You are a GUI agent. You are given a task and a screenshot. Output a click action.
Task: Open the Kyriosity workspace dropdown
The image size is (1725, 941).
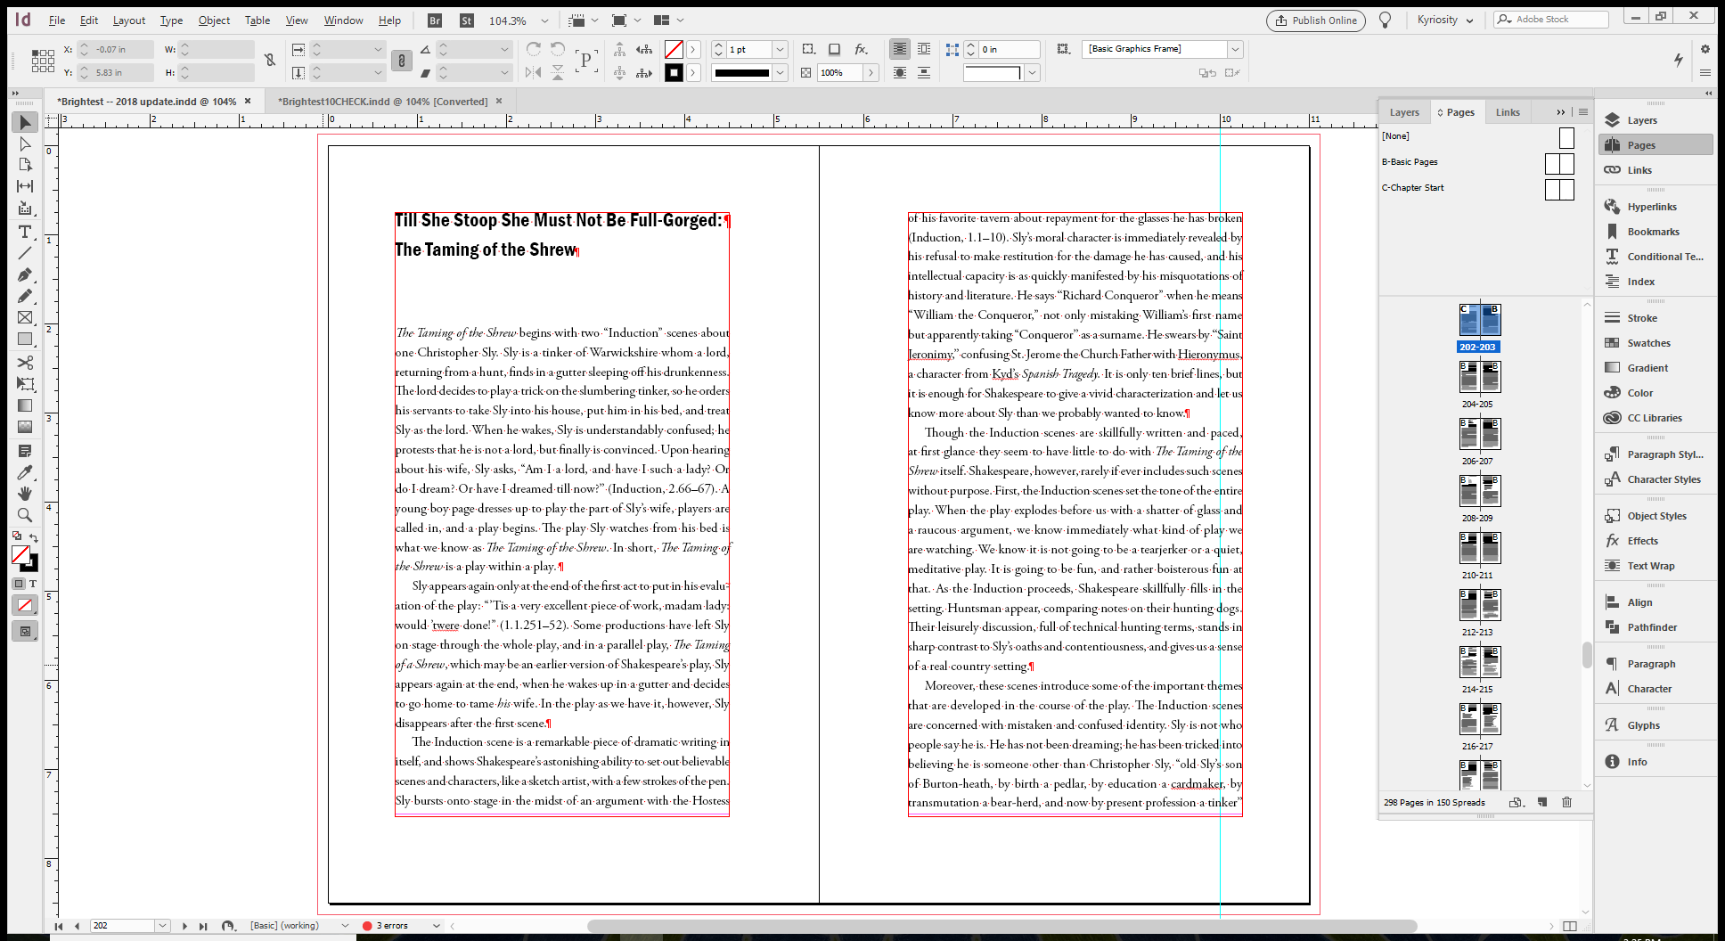pyautogui.click(x=1445, y=20)
